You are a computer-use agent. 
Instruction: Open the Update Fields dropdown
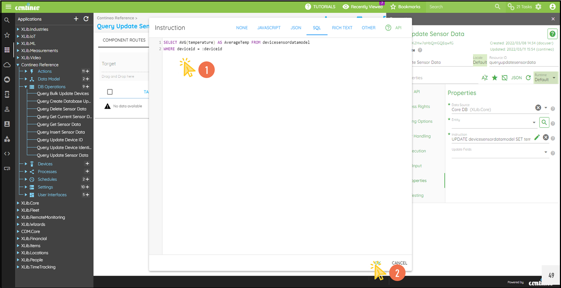click(x=546, y=152)
